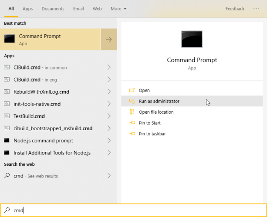Expand the Command Prompt best match arrow
The width and height of the screenshot is (267, 217).
pyautogui.click(x=109, y=39)
